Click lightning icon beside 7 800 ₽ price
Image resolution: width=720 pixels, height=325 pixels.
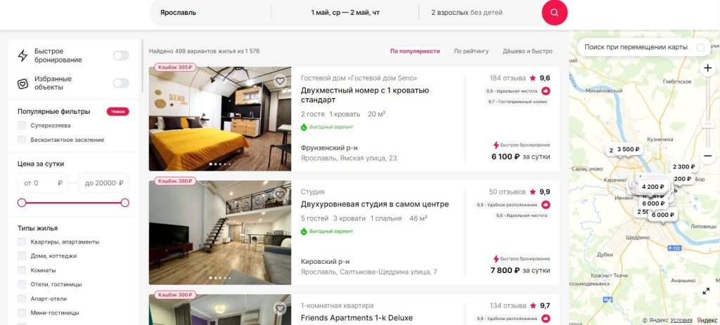pos(496,258)
